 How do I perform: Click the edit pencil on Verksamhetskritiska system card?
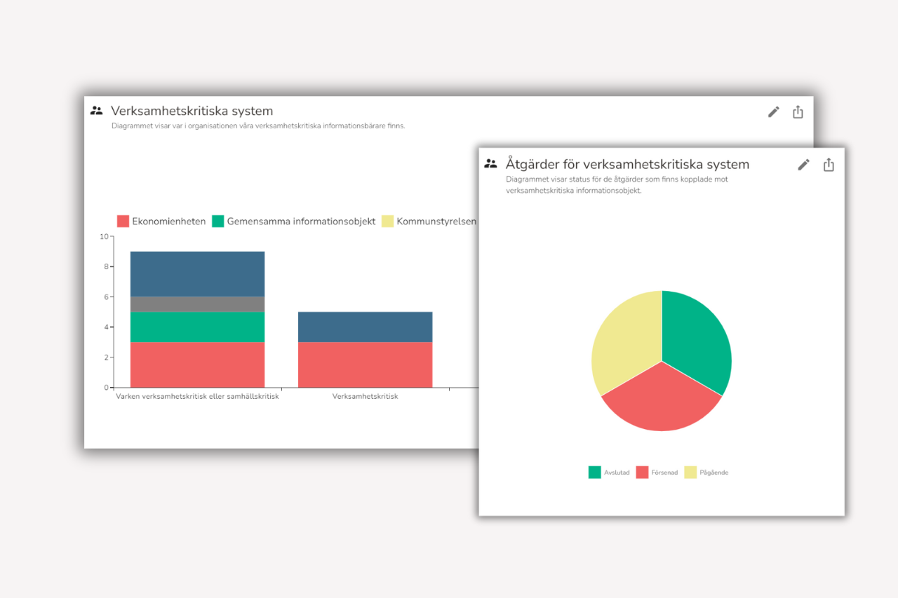773,111
